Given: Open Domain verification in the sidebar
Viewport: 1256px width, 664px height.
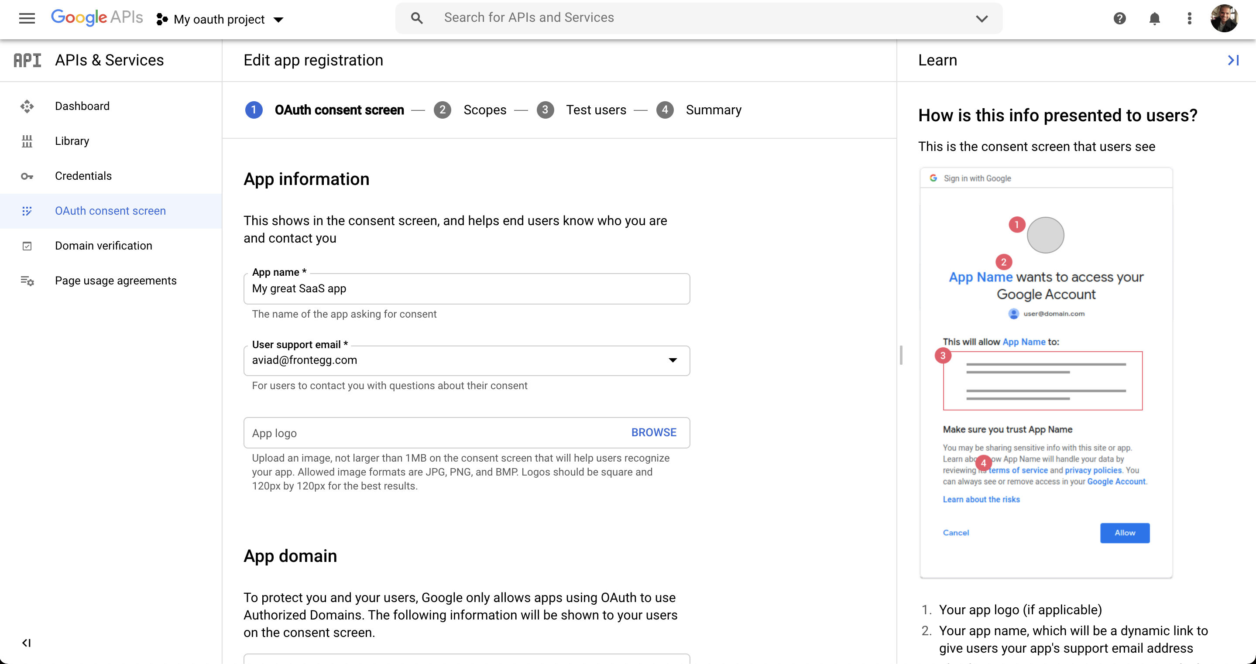Looking at the screenshot, I should (x=103, y=246).
